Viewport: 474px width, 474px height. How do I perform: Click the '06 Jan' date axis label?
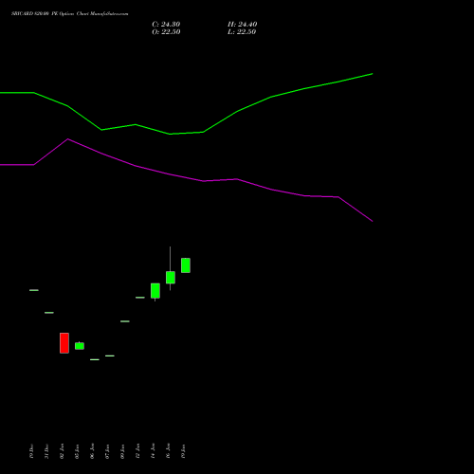[92, 451]
